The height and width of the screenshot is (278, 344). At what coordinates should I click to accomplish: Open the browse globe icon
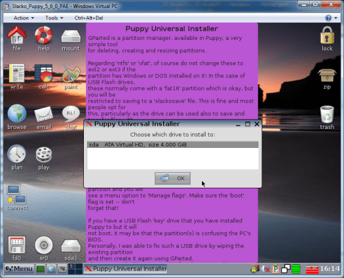[16, 113]
